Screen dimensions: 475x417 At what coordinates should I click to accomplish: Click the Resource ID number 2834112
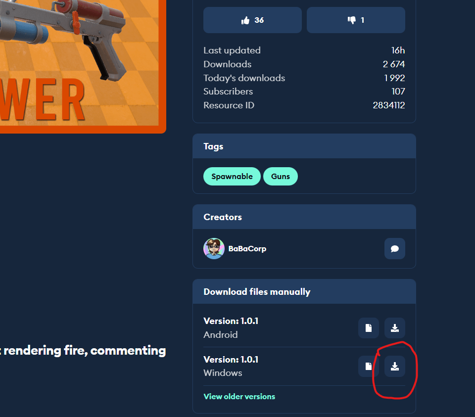389,105
